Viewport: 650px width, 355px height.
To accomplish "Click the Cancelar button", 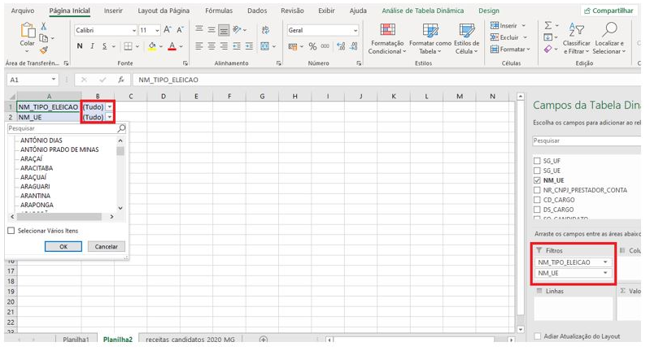I will click(x=106, y=246).
